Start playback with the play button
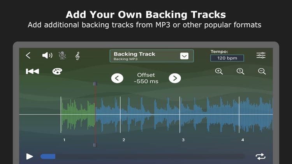 click(30, 157)
